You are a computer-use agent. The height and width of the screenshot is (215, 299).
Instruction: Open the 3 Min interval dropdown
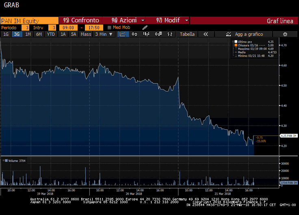tap(104, 34)
